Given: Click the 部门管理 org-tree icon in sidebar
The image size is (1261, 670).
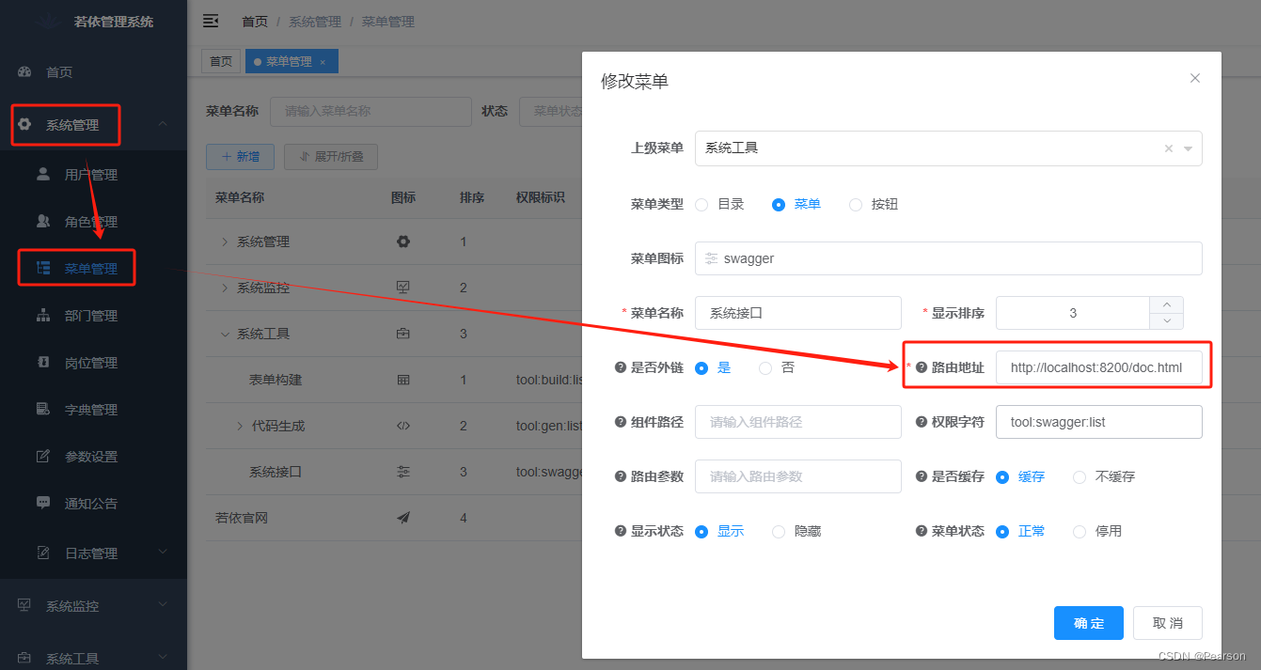Looking at the screenshot, I should tap(43, 315).
